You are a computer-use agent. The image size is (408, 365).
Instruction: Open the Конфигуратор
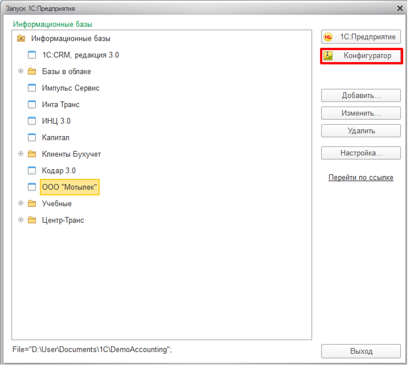click(361, 56)
